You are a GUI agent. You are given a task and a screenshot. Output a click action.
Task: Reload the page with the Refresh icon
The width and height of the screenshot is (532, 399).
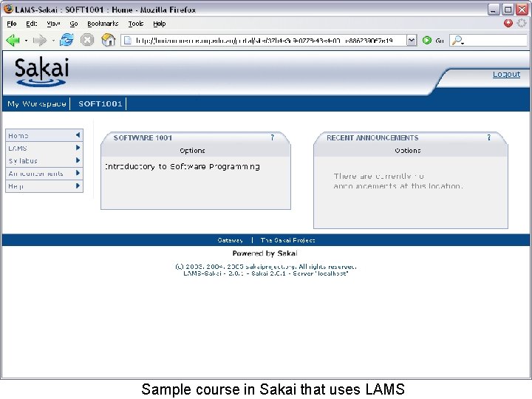click(x=66, y=40)
